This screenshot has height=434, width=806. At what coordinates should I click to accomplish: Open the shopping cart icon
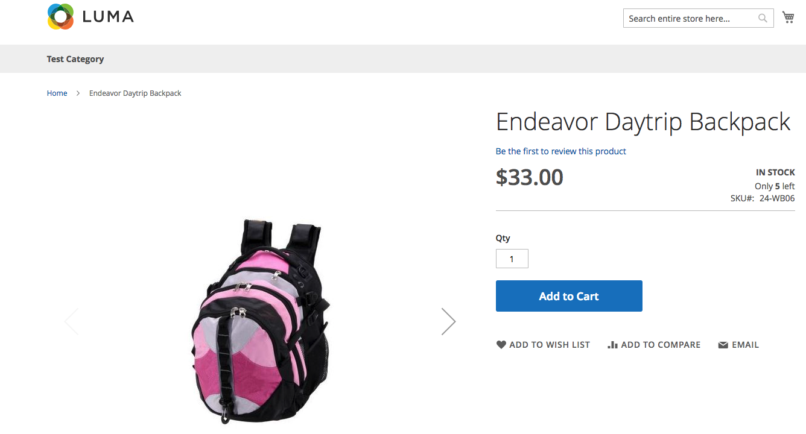point(788,17)
